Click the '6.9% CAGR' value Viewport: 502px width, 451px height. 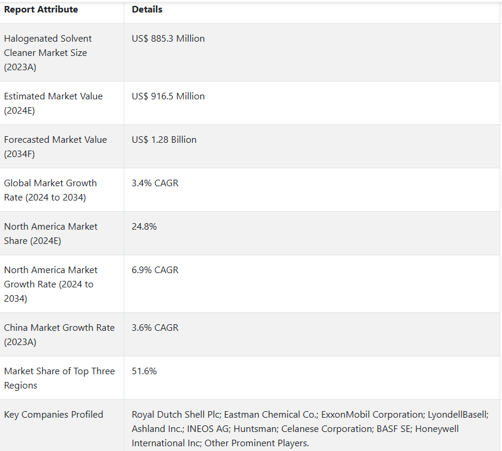pos(155,270)
